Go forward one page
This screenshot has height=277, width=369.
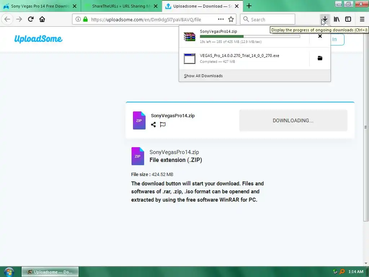pos(19,19)
